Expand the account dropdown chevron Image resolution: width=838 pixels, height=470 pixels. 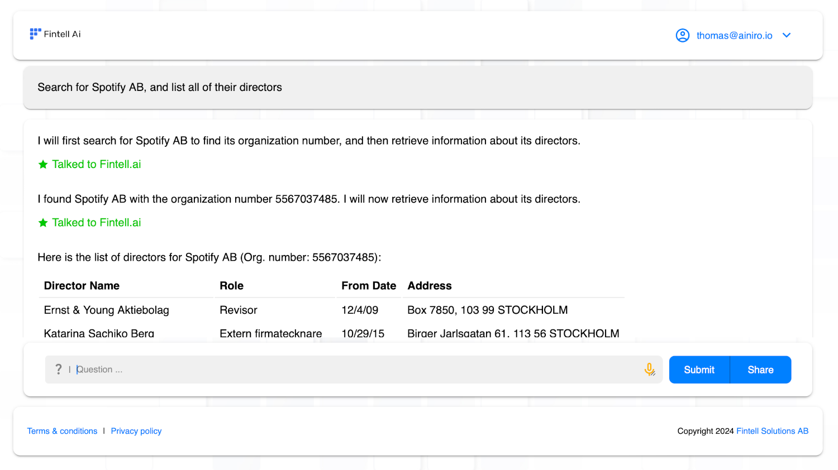click(x=787, y=35)
